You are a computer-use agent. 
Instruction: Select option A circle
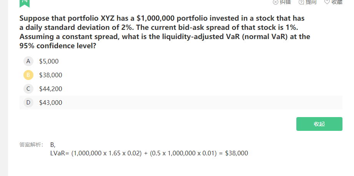[x=28, y=61]
